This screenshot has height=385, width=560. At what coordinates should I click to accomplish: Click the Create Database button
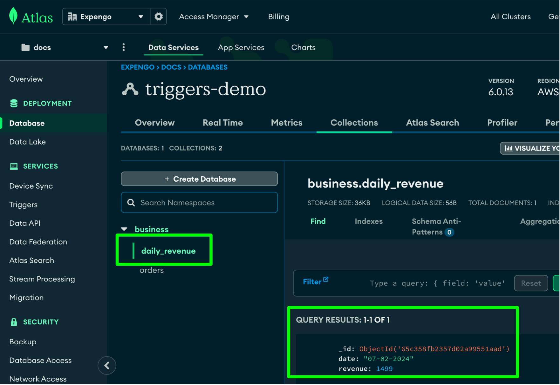tap(199, 179)
